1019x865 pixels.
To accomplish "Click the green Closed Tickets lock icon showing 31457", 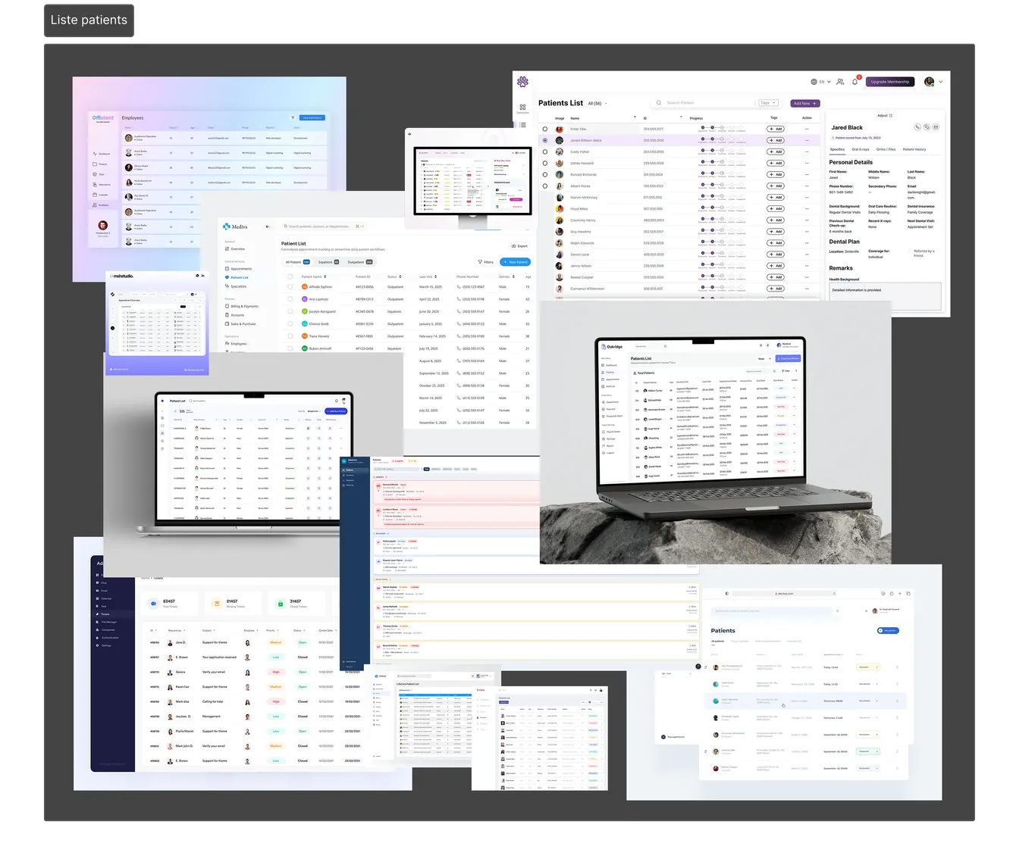I will point(281,604).
